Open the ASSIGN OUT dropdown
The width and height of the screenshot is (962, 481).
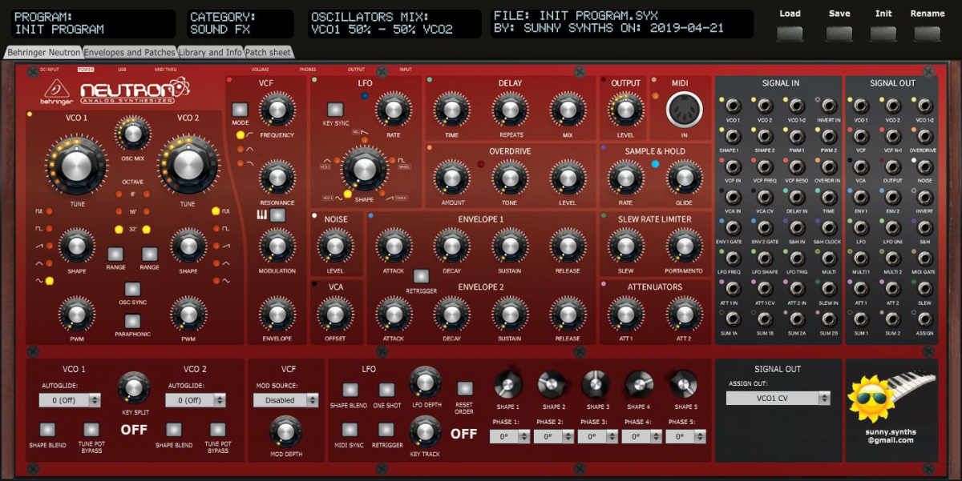coord(778,398)
